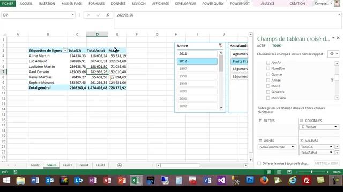The width and height of the screenshot is (343, 192).
Task: Launch Firefox from the taskbar
Action: [264, 180]
